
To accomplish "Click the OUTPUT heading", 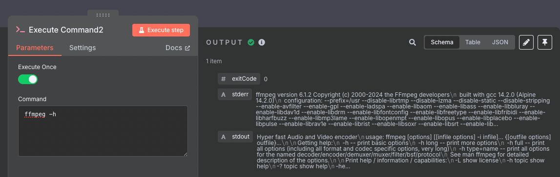I will [x=224, y=42].
